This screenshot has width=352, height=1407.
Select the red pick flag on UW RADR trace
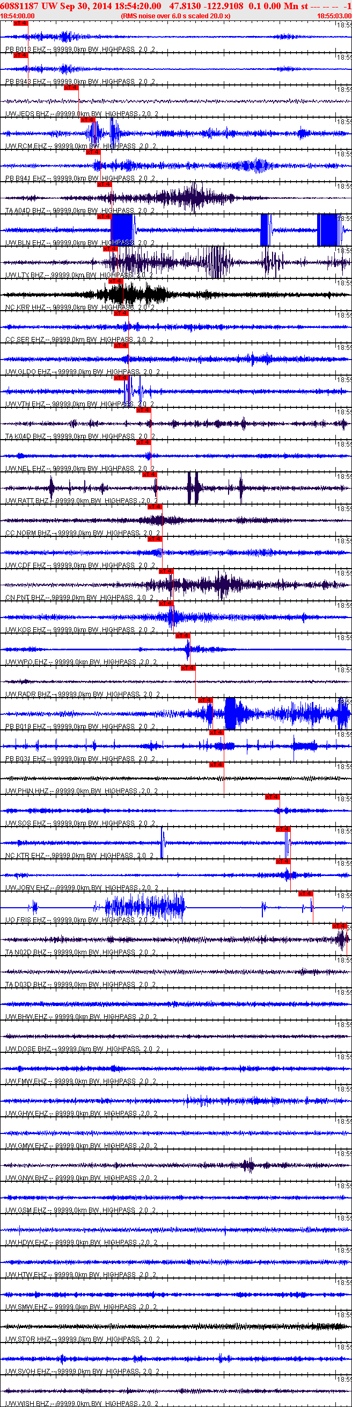point(188,668)
